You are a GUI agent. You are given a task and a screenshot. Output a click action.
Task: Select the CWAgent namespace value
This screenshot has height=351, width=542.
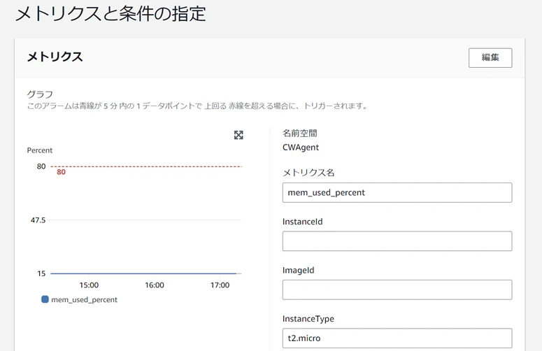(x=301, y=148)
